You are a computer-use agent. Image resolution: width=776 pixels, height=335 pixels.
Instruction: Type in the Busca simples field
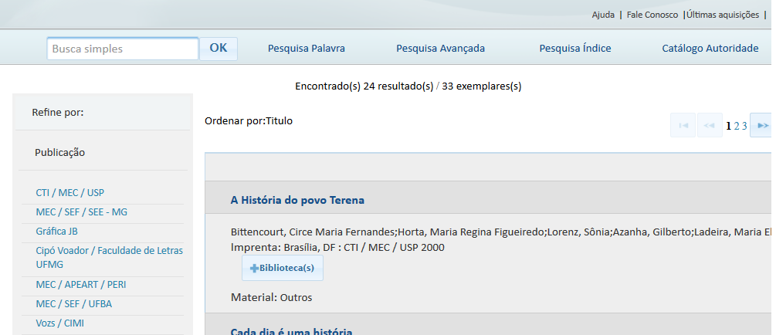click(123, 49)
